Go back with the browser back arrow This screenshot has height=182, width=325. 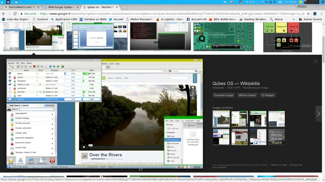4,14
